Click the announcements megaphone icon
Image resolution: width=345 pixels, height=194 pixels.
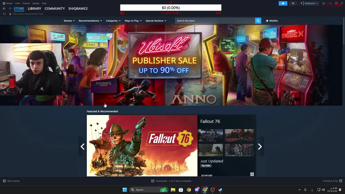[x=283, y=4]
